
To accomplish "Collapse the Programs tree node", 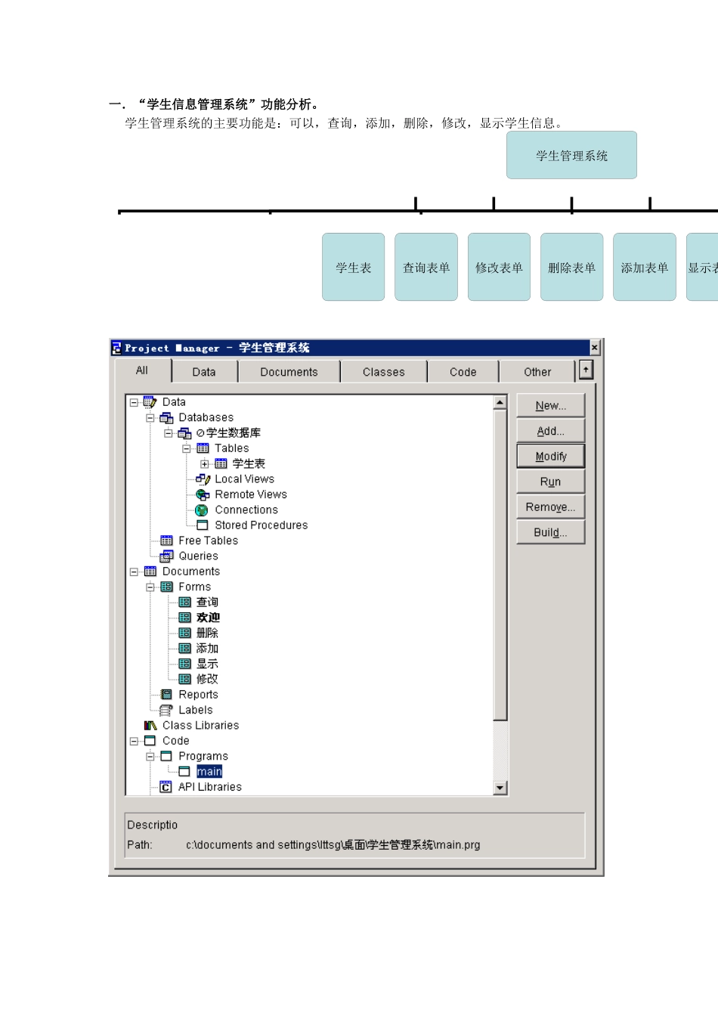I will point(150,757).
